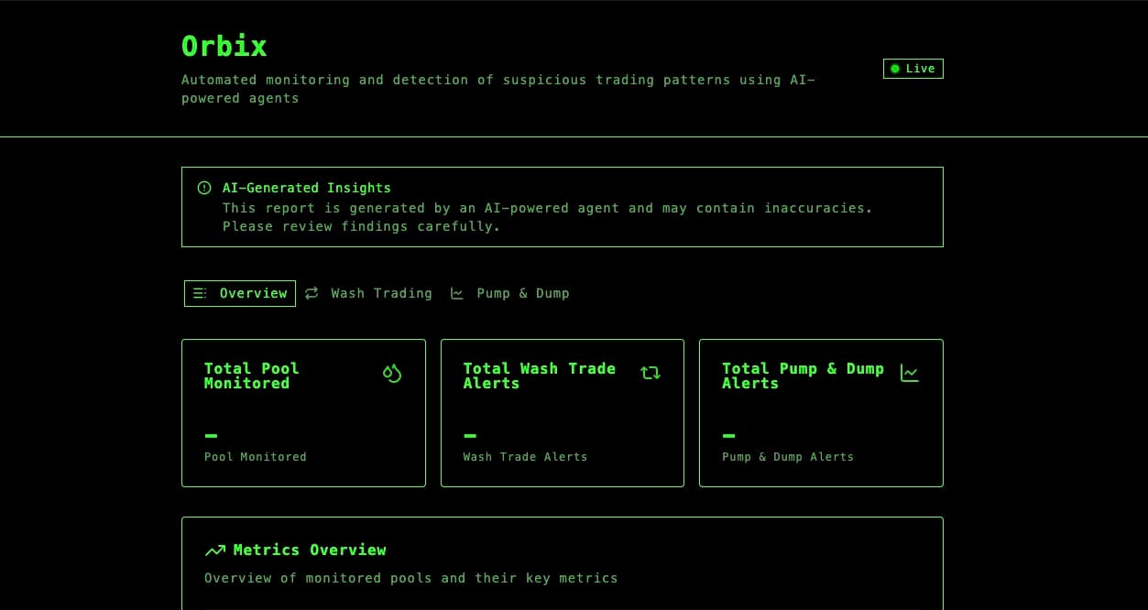This screenshot has height=610, width=1148.
Task: Switch to the Wash Trading tab
Action: [380, 293]
